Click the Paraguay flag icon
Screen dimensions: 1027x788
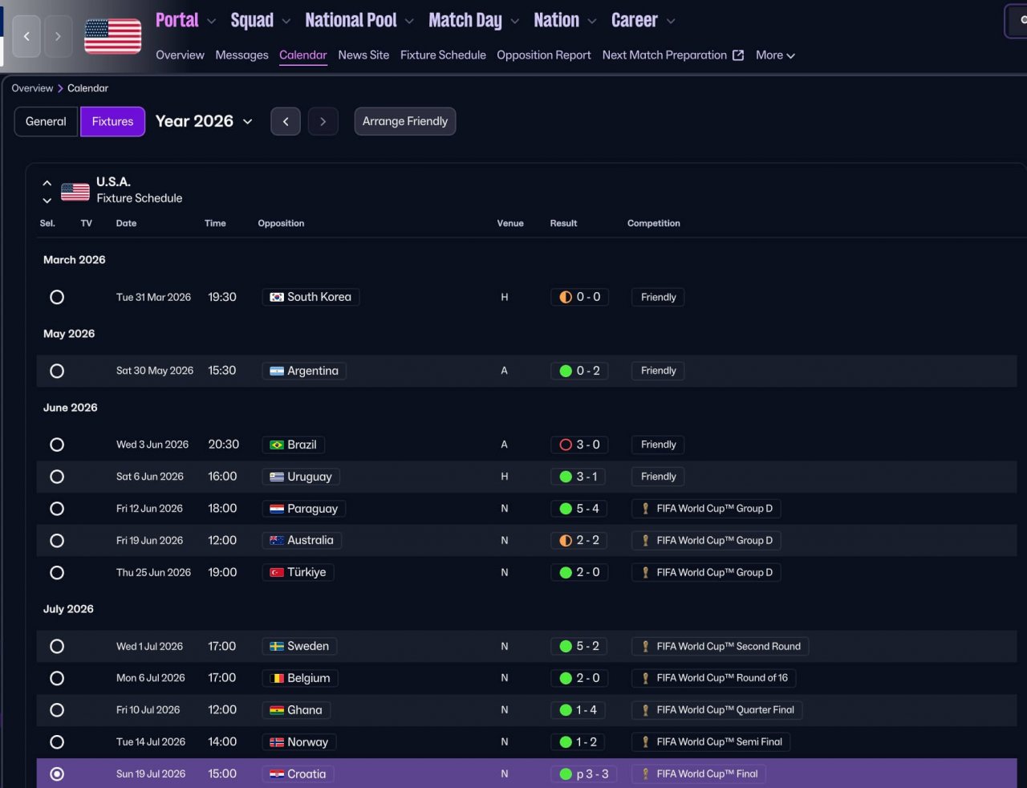[277, 510]
